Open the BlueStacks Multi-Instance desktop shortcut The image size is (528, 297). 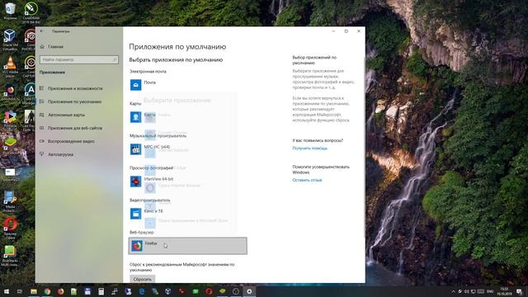tap(9, 256)
